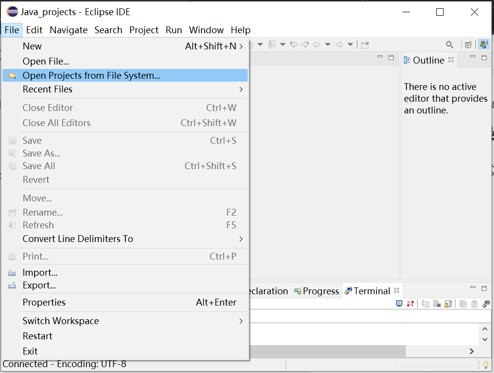Open Properties from File menu
This screenshot has width=494, height=373.
pos(125,302)
